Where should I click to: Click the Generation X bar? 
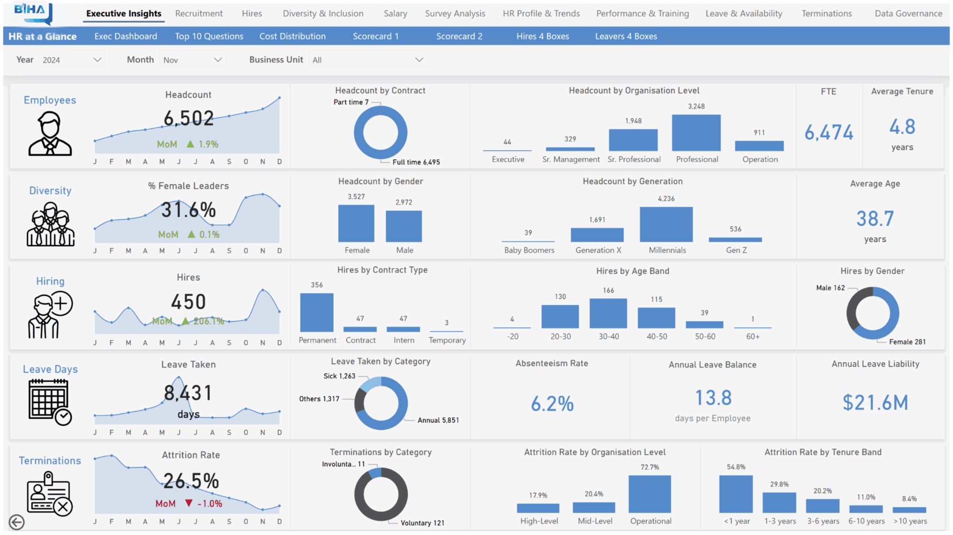point(597,235)
